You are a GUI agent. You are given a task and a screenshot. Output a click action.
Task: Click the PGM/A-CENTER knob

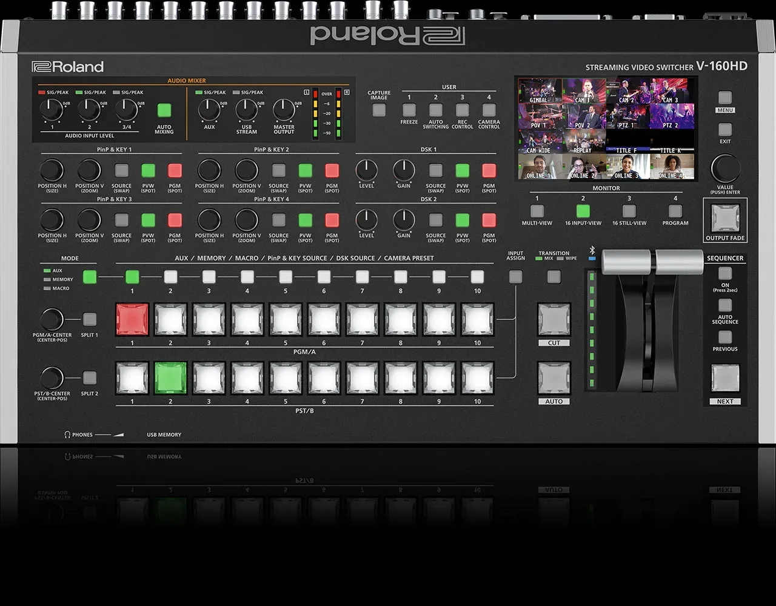point(52,319)
